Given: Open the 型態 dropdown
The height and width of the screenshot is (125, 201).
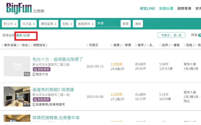Looking at the screenshot, I should [x=67, y=24].
